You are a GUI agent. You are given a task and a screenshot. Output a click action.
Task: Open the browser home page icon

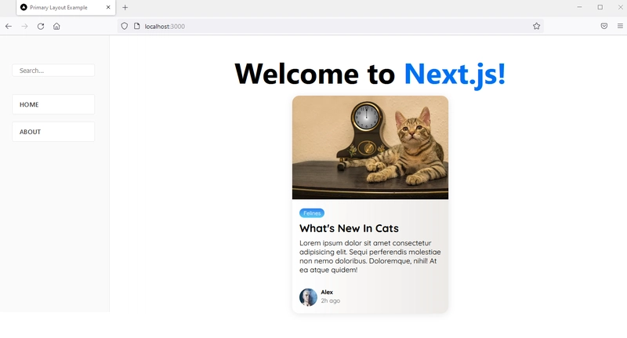[56, 27]
